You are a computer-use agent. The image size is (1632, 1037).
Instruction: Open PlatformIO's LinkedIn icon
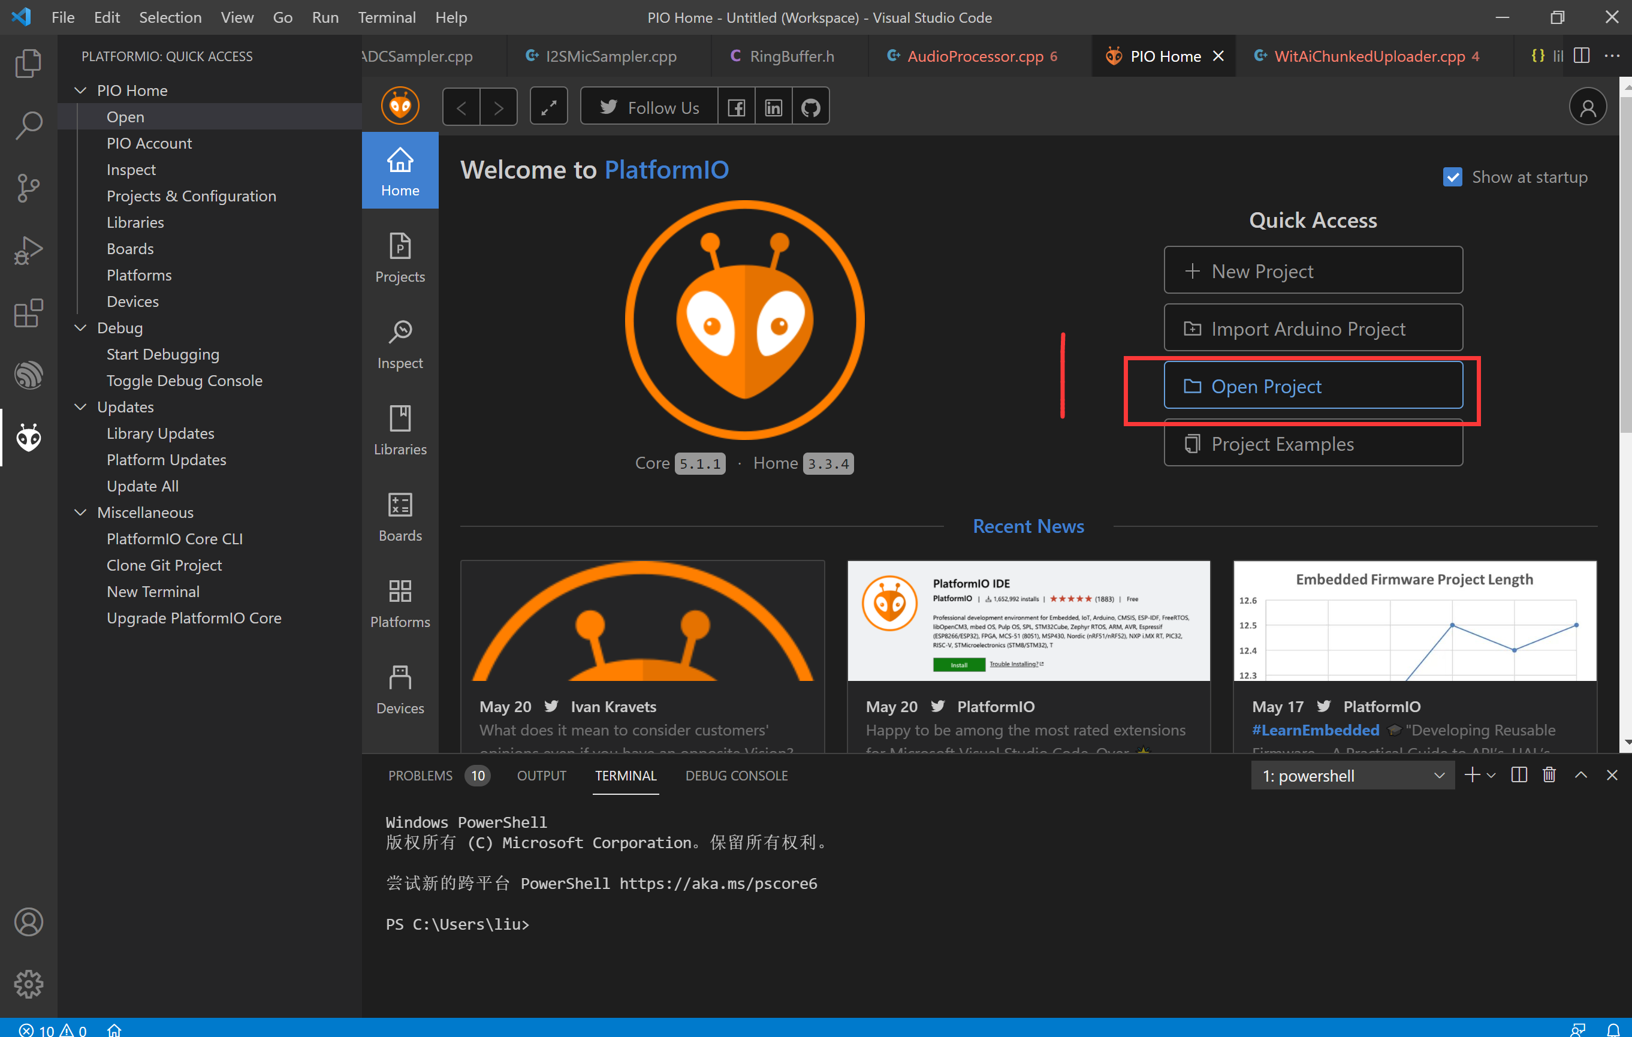[x=773, y=105]
